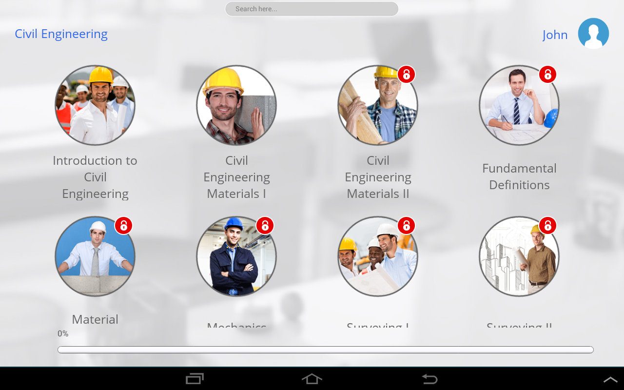Tap the Back navigation icon
624x390 pixels.
point(429,378)
